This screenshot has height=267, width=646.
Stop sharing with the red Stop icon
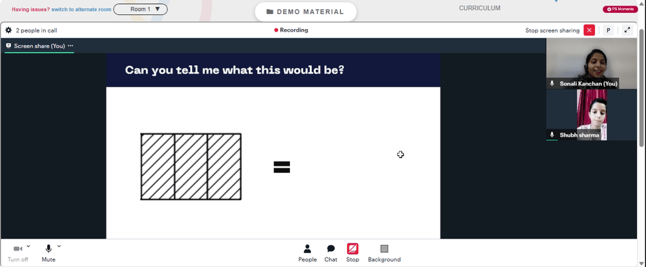point(352,253)
